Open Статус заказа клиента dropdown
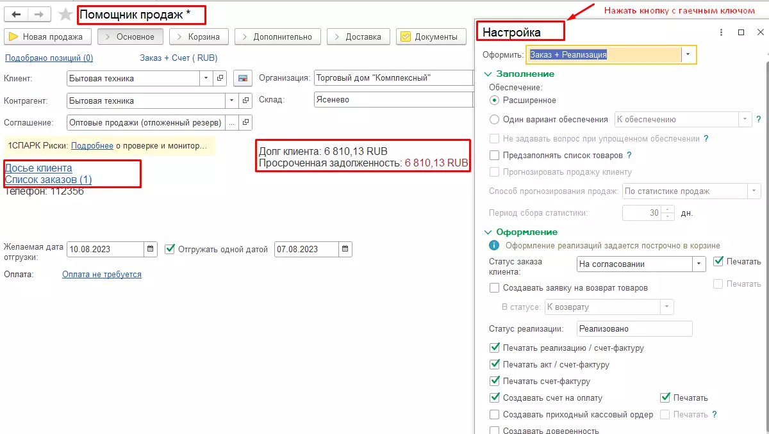 click(x=699, y=264)
